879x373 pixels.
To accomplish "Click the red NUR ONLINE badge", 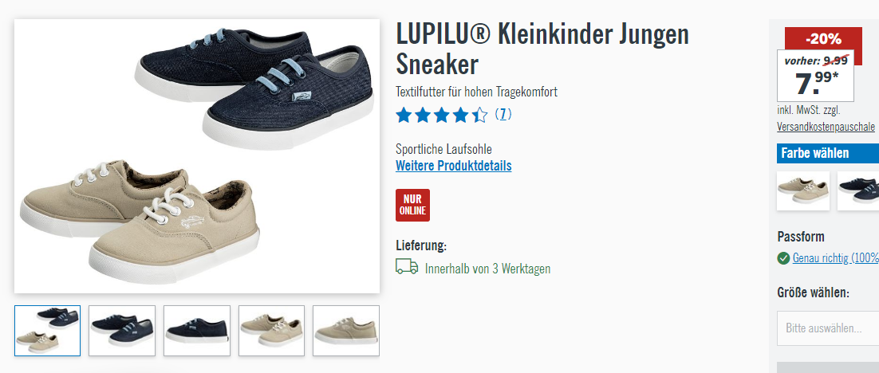I will pyautogui.click(x=412, y=205).
